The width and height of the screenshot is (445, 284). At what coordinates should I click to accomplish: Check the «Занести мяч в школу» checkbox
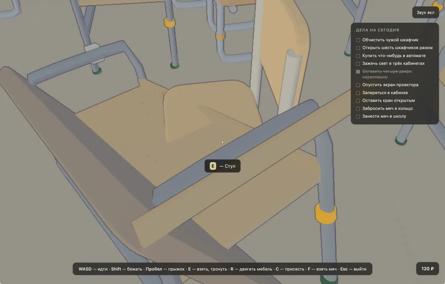click(358, 117)
